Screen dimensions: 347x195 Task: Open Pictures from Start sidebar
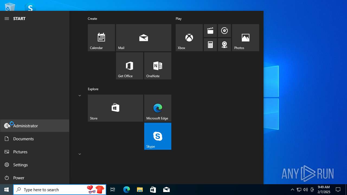35,152
